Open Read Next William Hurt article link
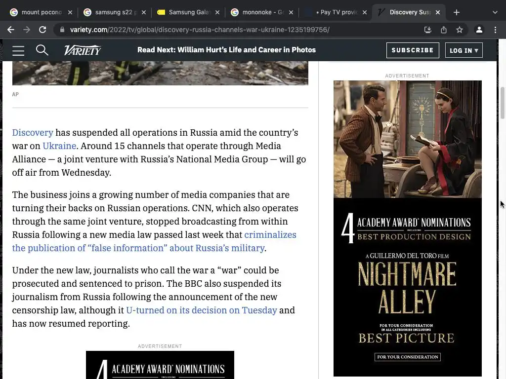Screen dimensions: 506x379 (x=226, y=50)
